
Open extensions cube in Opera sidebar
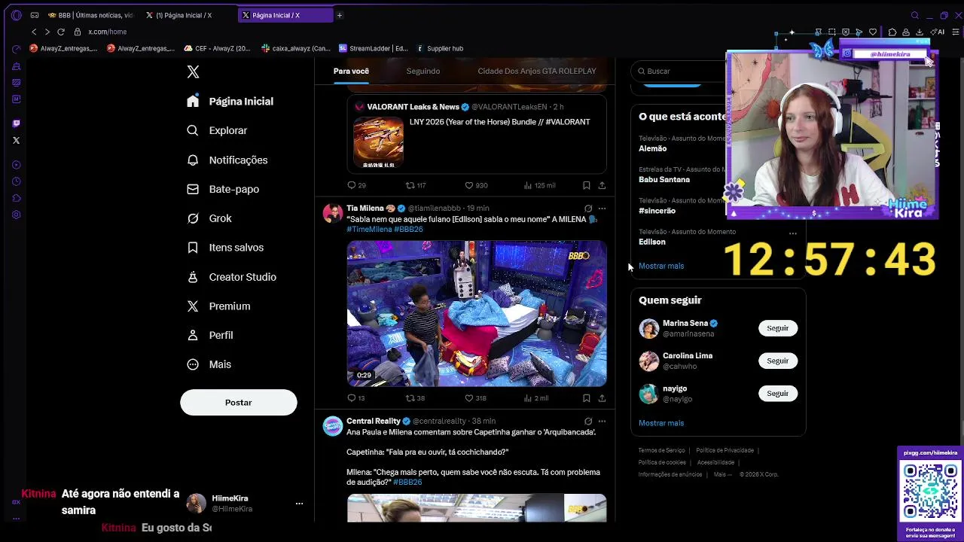[16, 198]
